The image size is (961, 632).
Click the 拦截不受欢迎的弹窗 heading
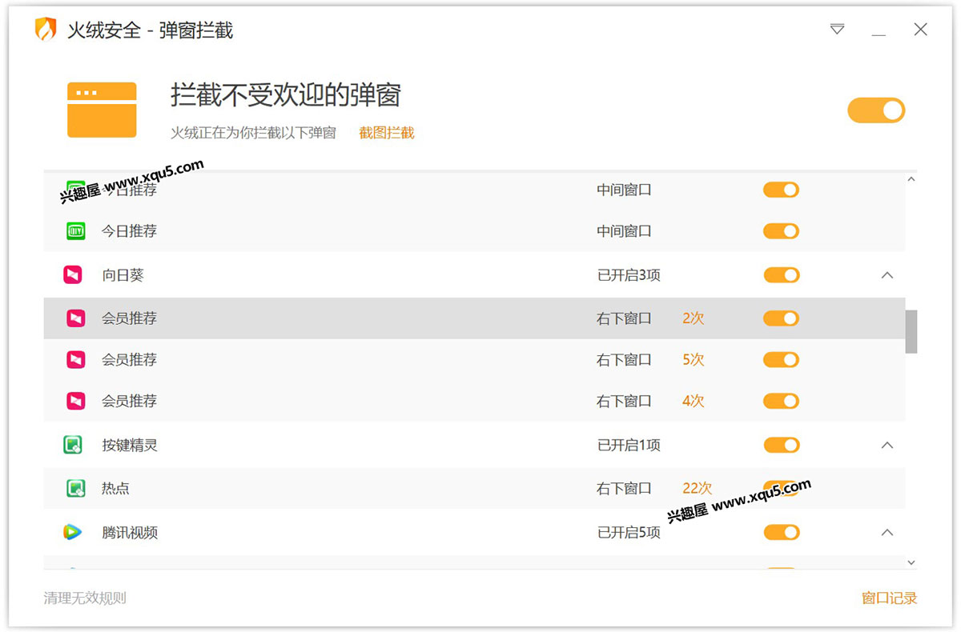point(286,95)
